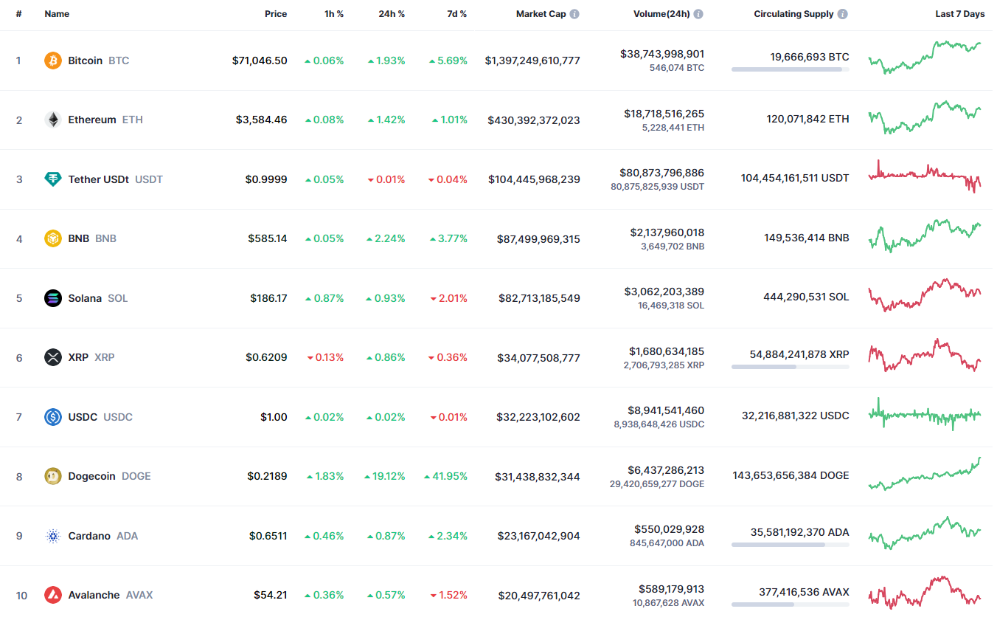Screen dimensions: 997x620
Task: Open the USDC coin name link
Action: pos(83,417)
